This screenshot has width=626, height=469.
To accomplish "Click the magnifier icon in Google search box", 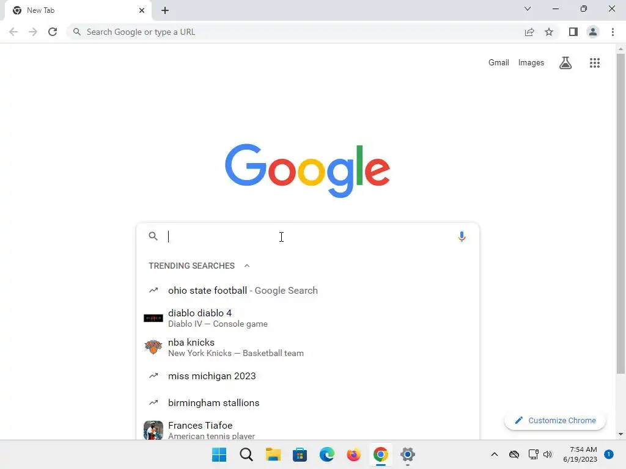I will click(153, 236).
